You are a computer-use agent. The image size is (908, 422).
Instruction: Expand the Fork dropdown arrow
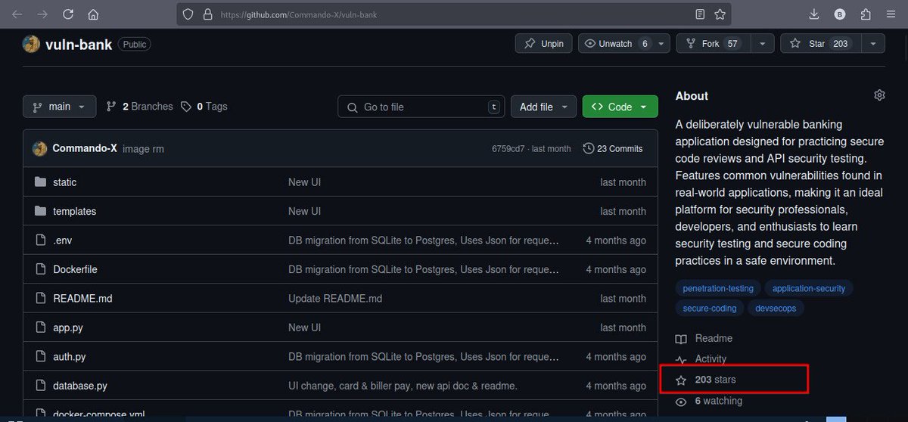(x=762, y=44)
